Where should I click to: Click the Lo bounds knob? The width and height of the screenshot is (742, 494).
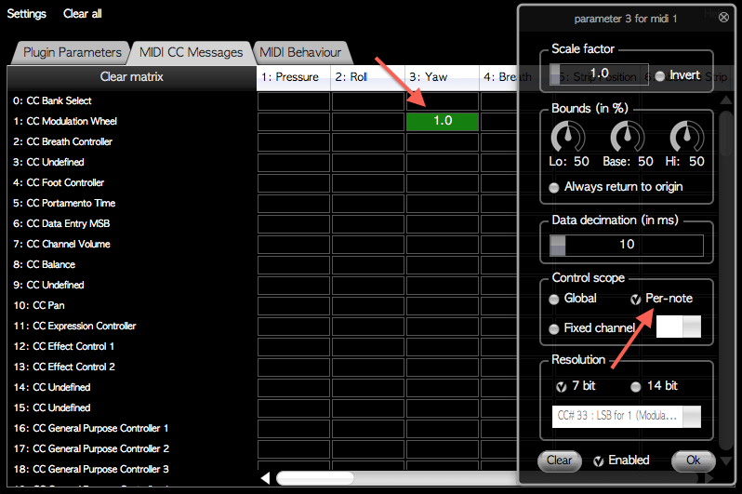pos(568,137)
